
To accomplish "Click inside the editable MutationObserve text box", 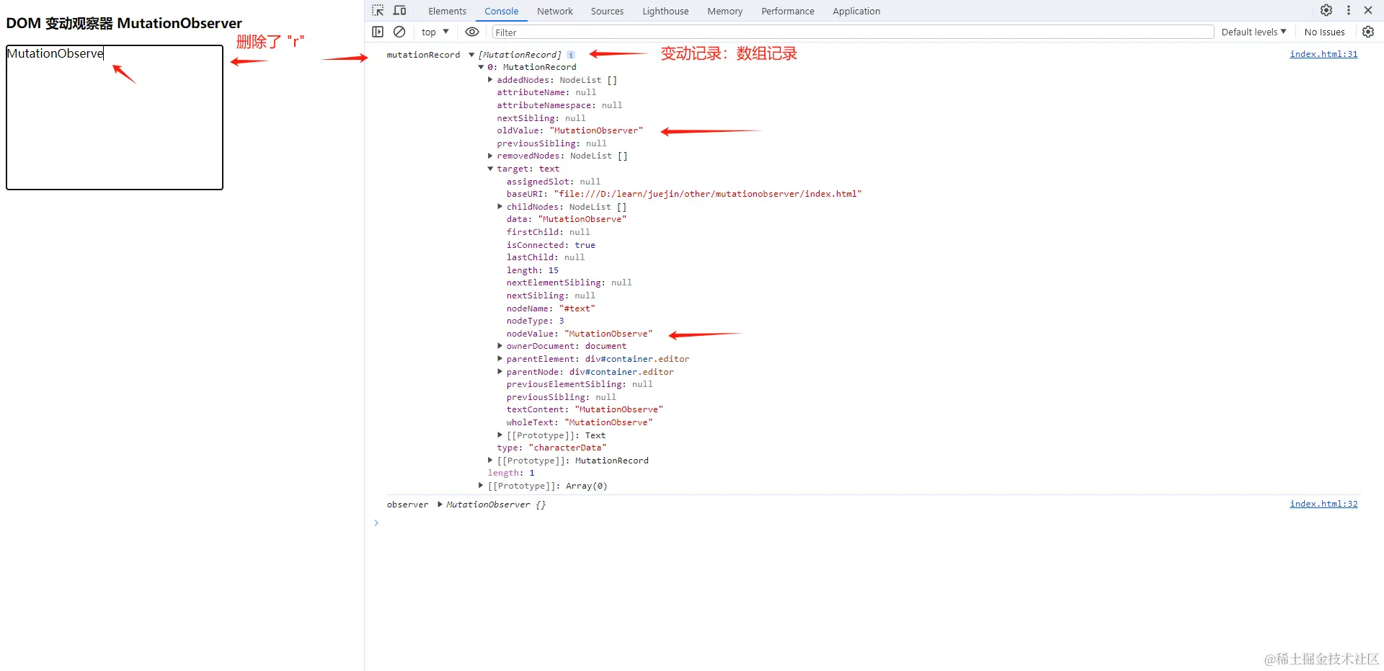I will tap(115, 117).
